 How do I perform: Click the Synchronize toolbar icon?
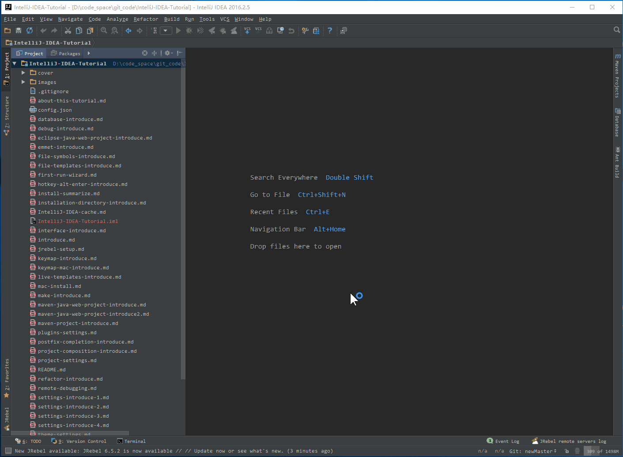30,30
